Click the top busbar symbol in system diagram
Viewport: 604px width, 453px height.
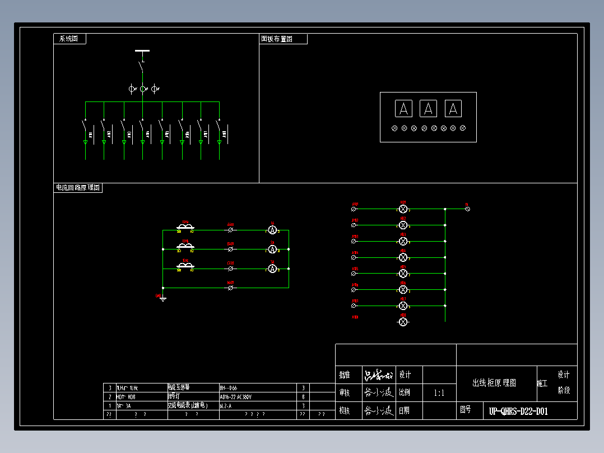[x=142, y=50]
